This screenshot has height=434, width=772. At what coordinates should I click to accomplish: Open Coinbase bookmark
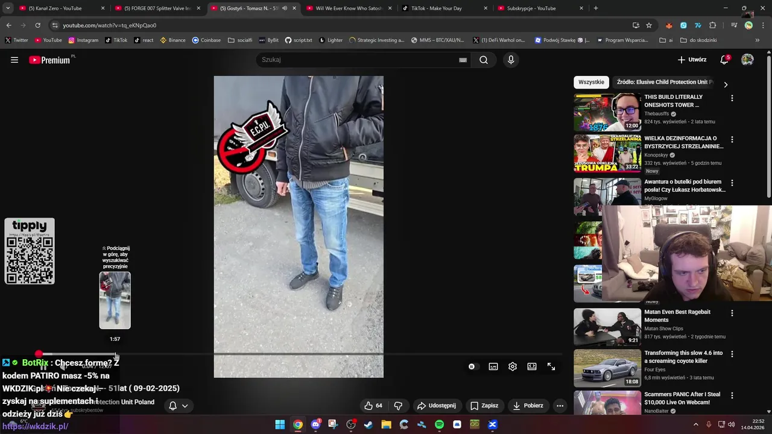tap(206, 40)
